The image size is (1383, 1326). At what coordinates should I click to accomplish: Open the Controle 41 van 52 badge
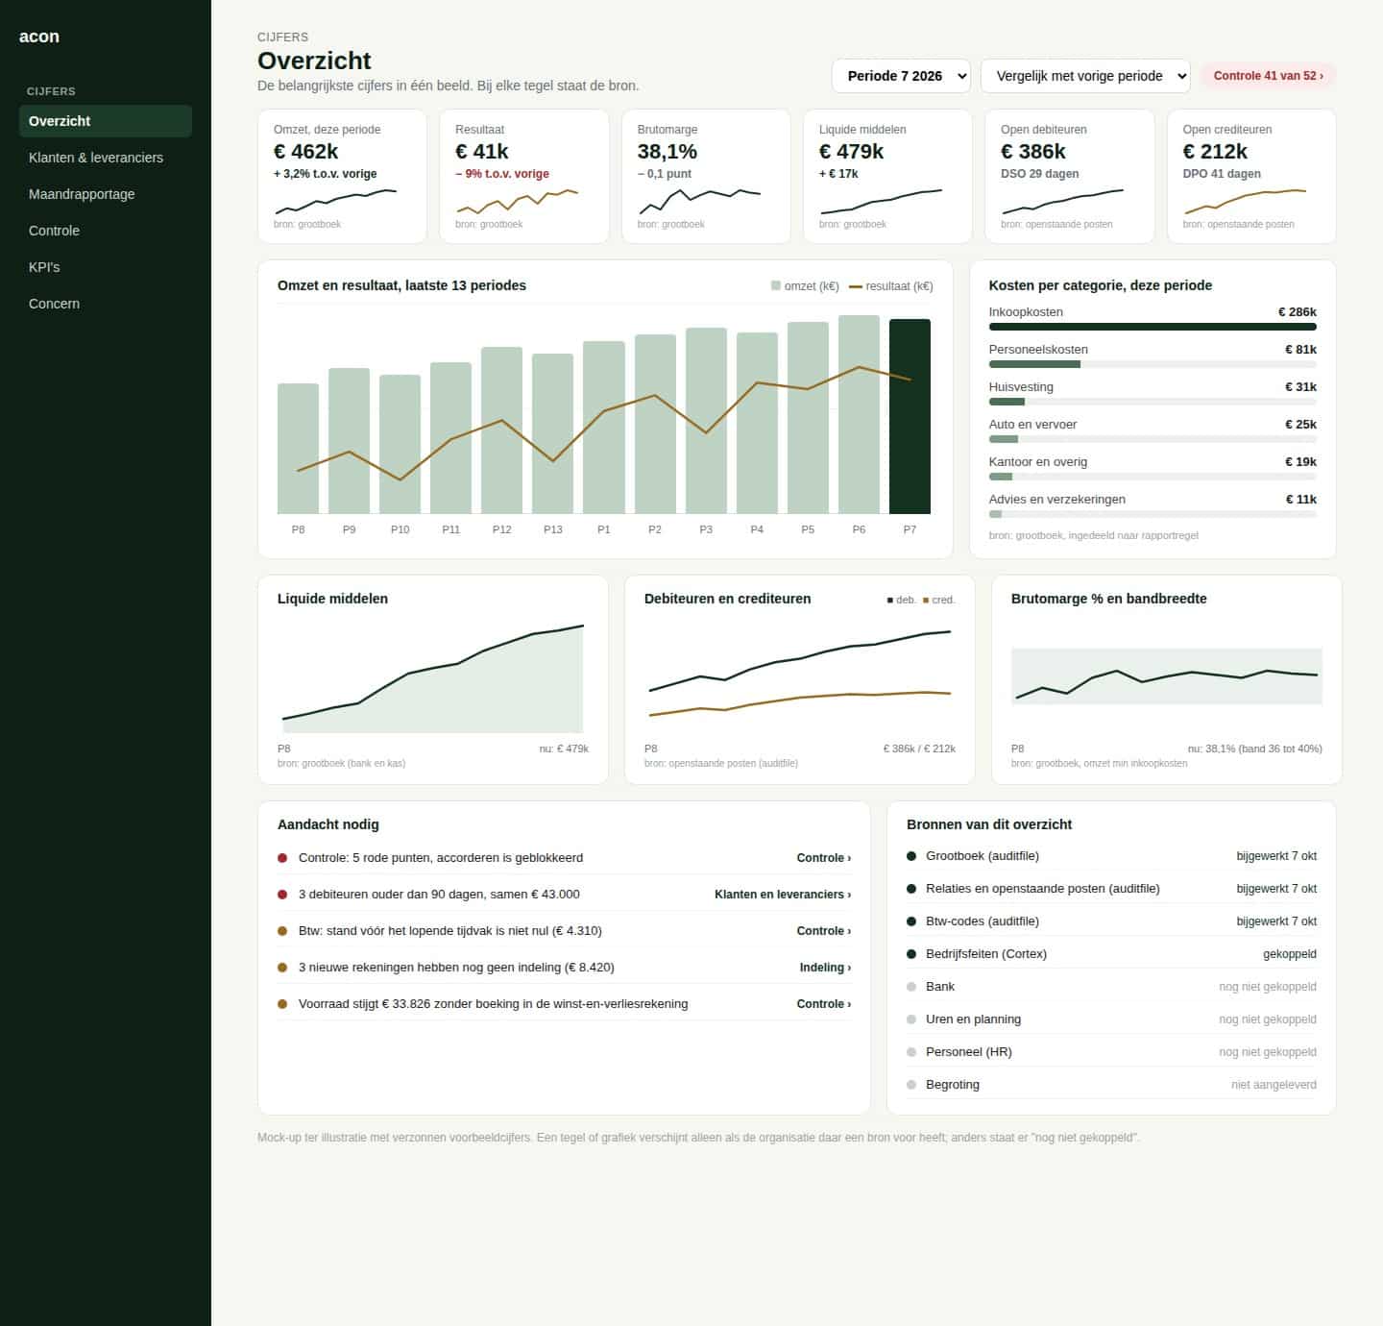1268,76
